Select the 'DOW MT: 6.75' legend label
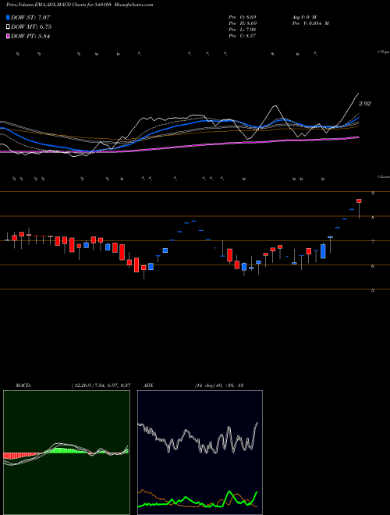Screen dimensions: 390x515 31,27
